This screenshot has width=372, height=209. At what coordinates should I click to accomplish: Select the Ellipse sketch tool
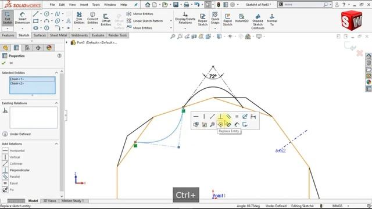[x=58, y=21]
